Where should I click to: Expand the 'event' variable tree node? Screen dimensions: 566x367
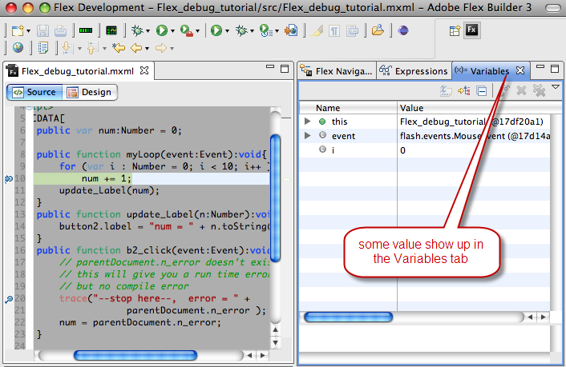click(308, 136)
